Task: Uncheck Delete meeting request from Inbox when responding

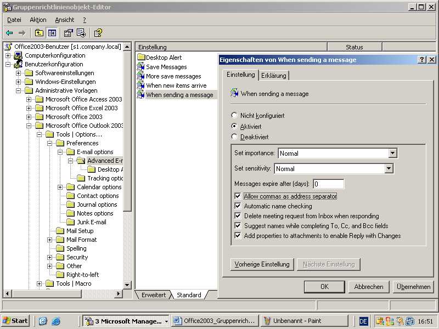Action: [238, 215]
